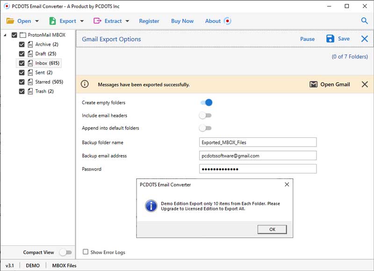Click the ProtonMail MBOX folder icon
Screen dimensions: 374x271
pyautogui.click(x=23, y=35)
